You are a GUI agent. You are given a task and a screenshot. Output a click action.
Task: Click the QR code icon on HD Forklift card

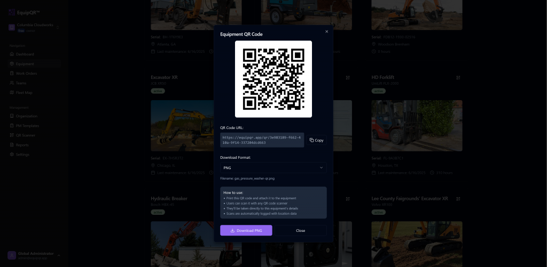[x=458, y=77]
